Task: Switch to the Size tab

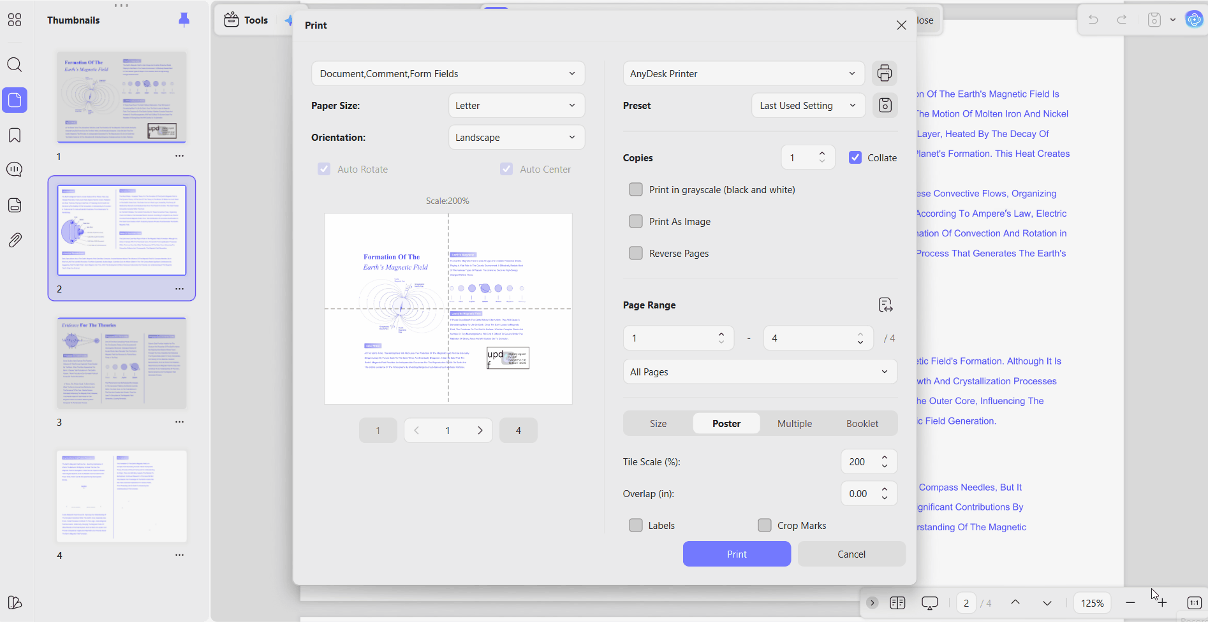Action: tap(658, 423)
